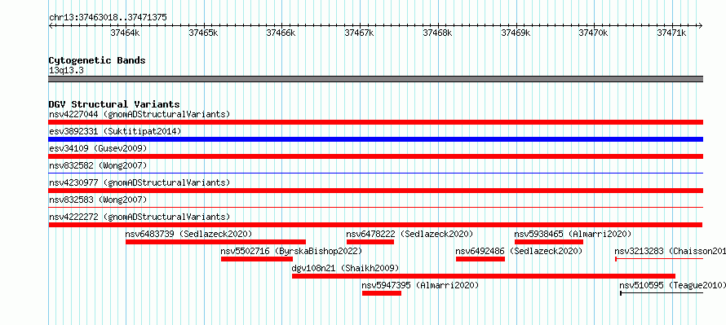The height and width of the screenshot is (325, 726).
Task: Select the thin red nsv832583 Wong2007 line
Action: 375,208
